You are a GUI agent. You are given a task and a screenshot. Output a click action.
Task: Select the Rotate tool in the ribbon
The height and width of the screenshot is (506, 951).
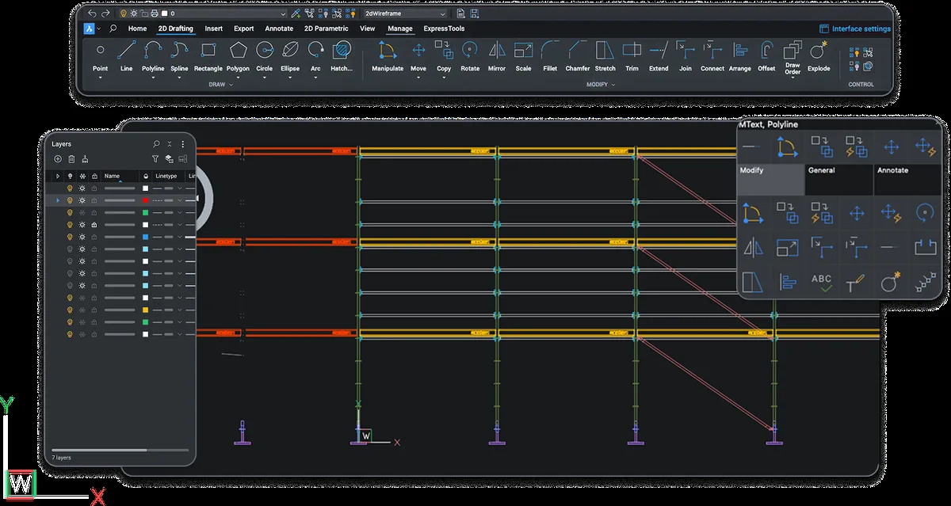point(470,57)
